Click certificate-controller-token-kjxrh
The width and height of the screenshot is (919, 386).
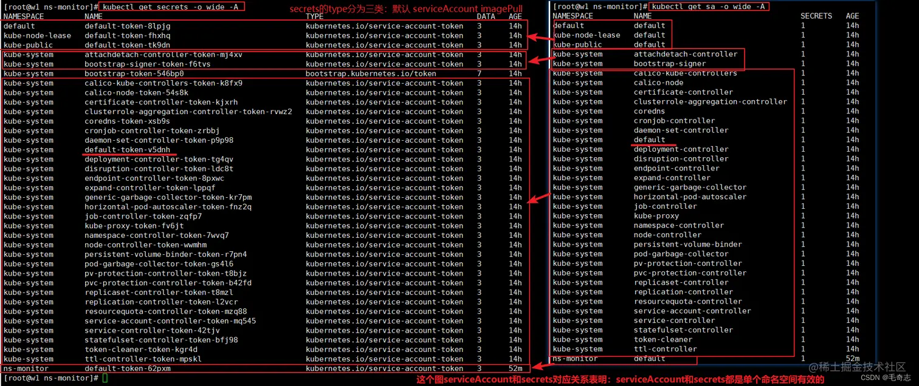tap(161, 103)
